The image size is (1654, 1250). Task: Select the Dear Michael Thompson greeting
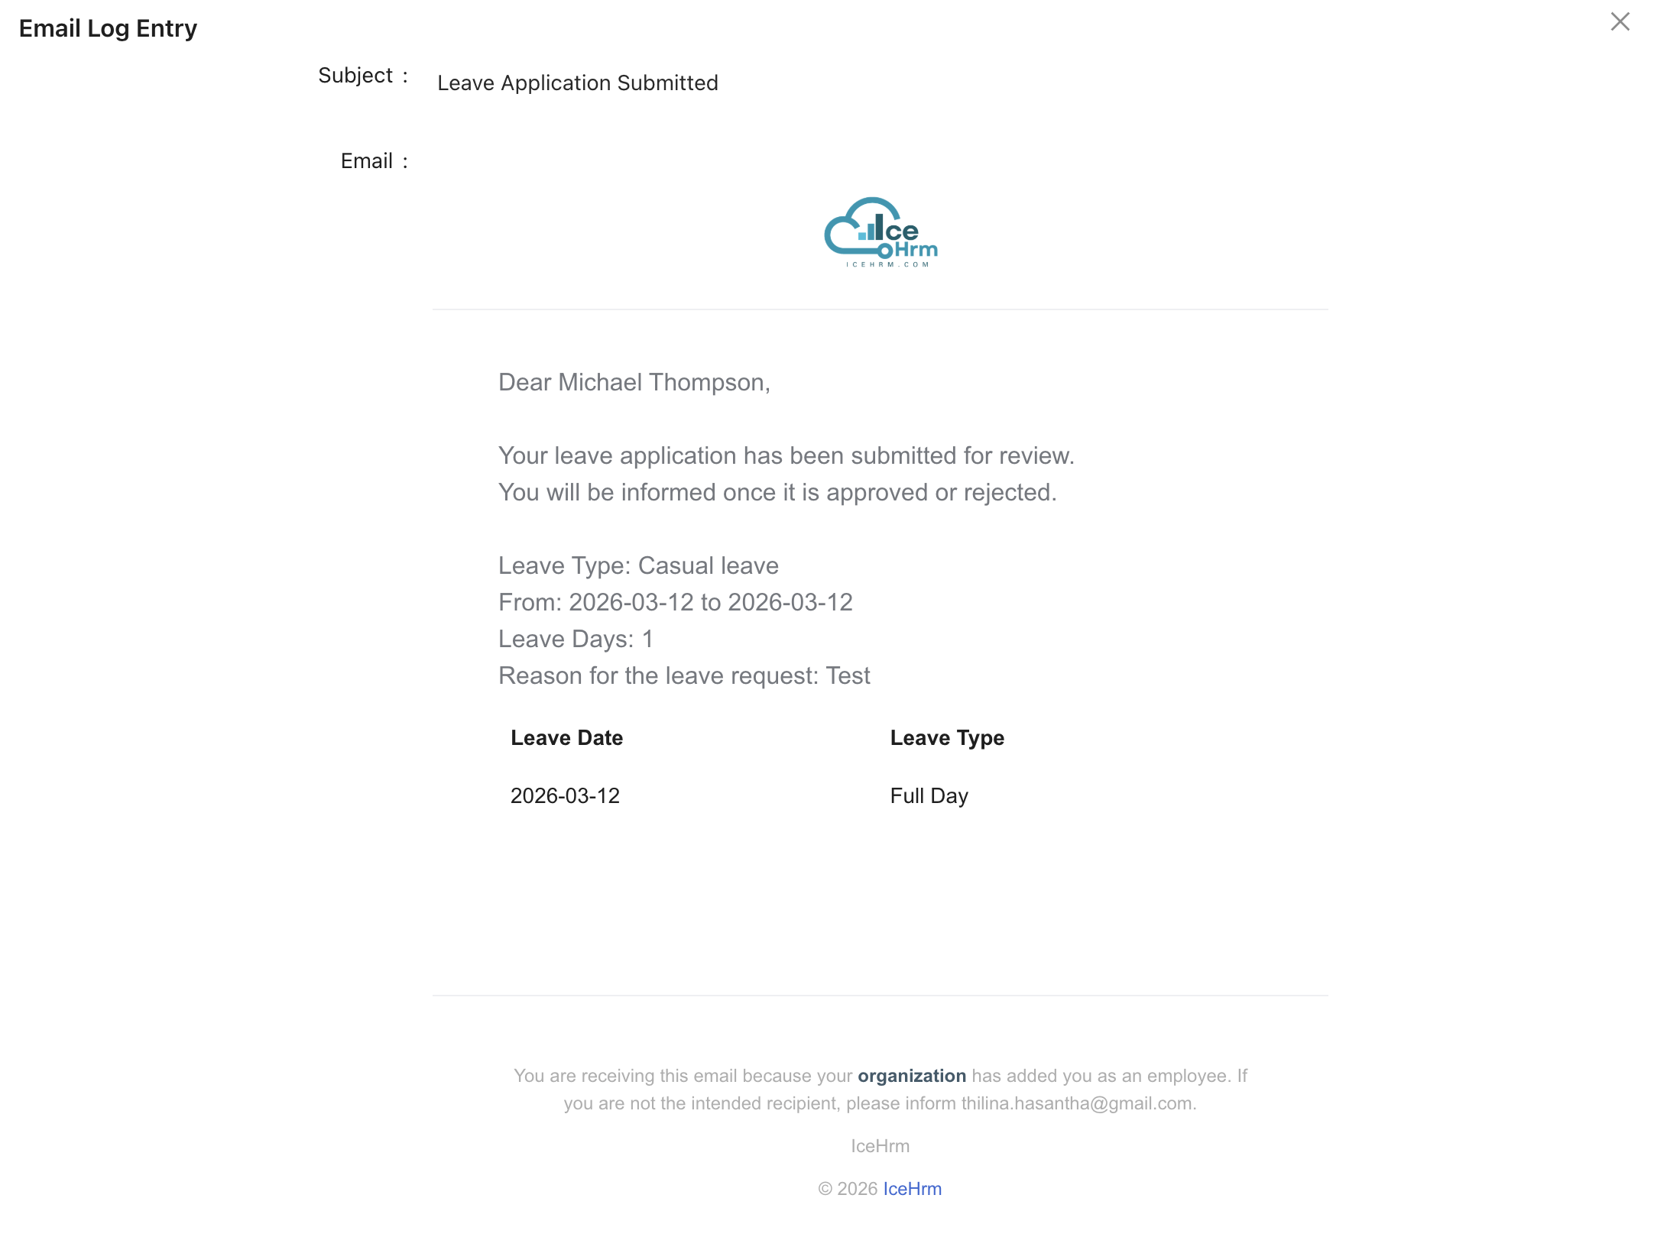tap(634, 382)
